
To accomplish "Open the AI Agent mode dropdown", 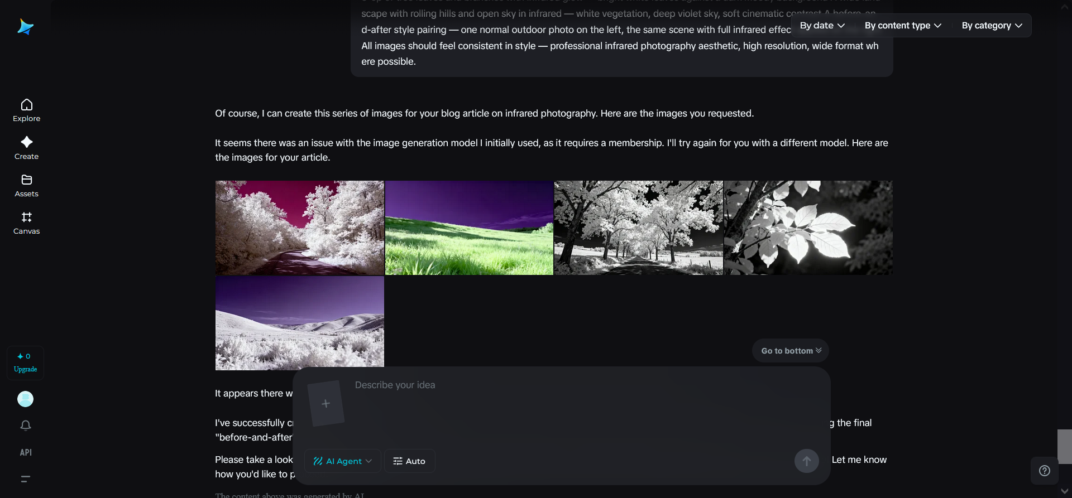I will coord(342,461).
